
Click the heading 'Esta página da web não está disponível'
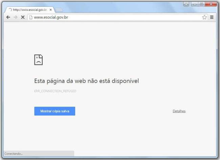tap(86, 81)
